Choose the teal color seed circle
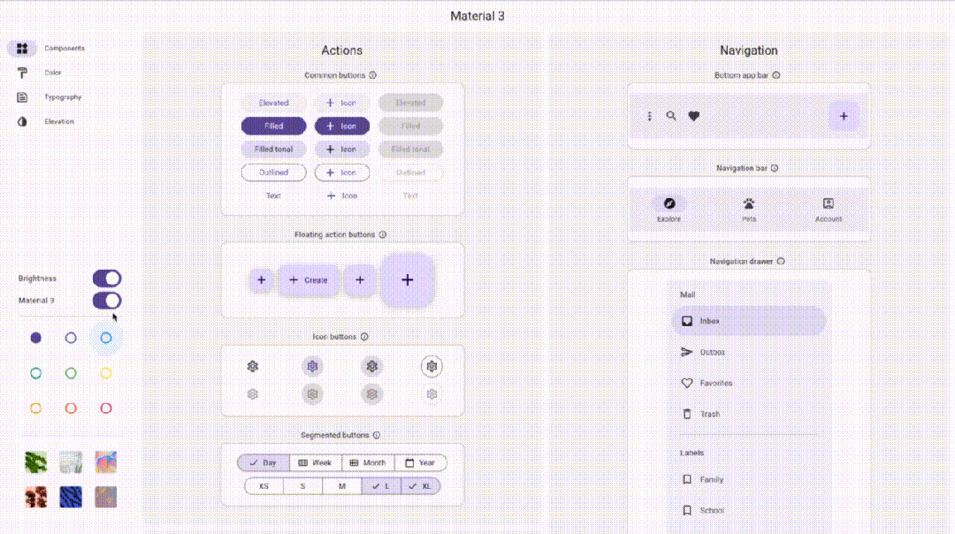The image size is (955, 534). point(36,372)
